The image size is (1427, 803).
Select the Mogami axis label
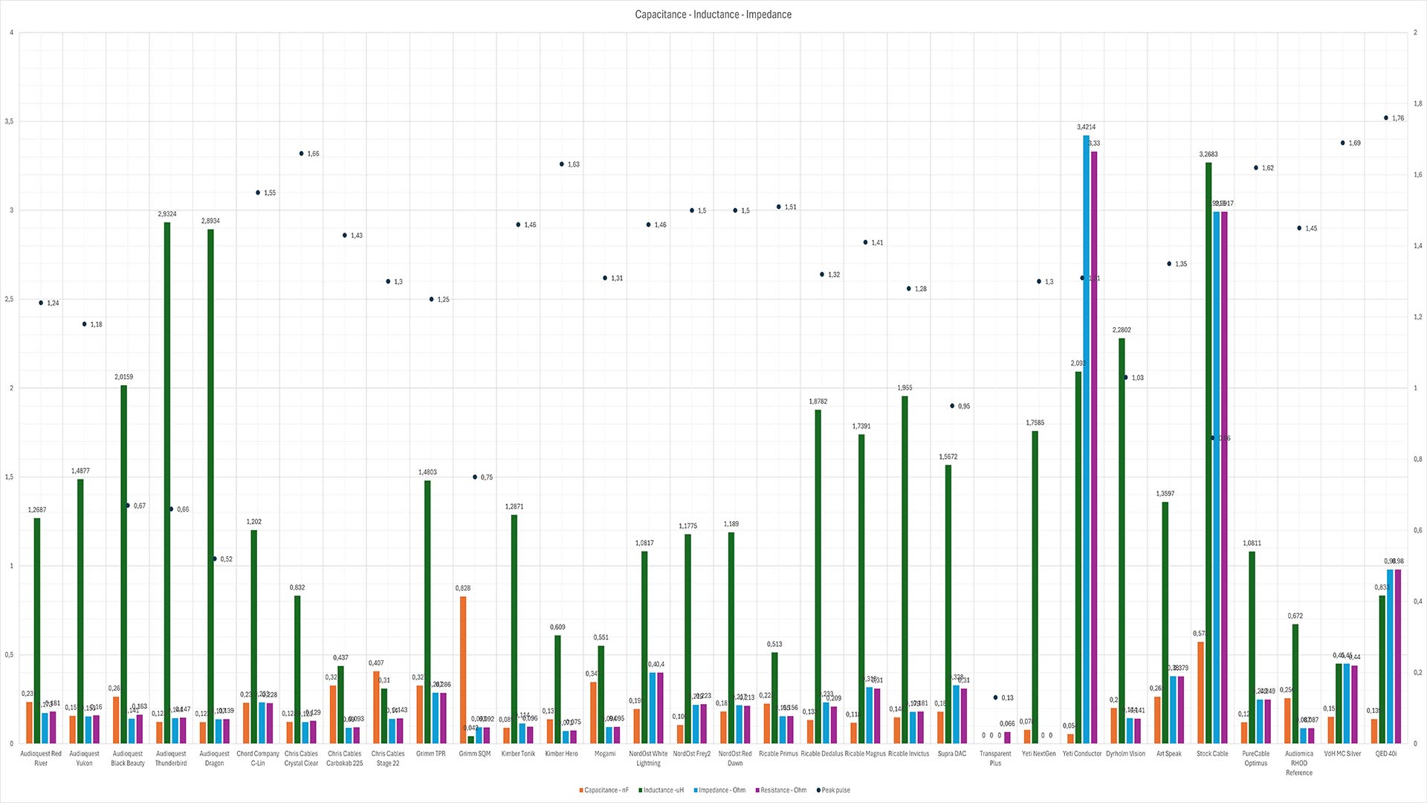[x=605, y=754]
